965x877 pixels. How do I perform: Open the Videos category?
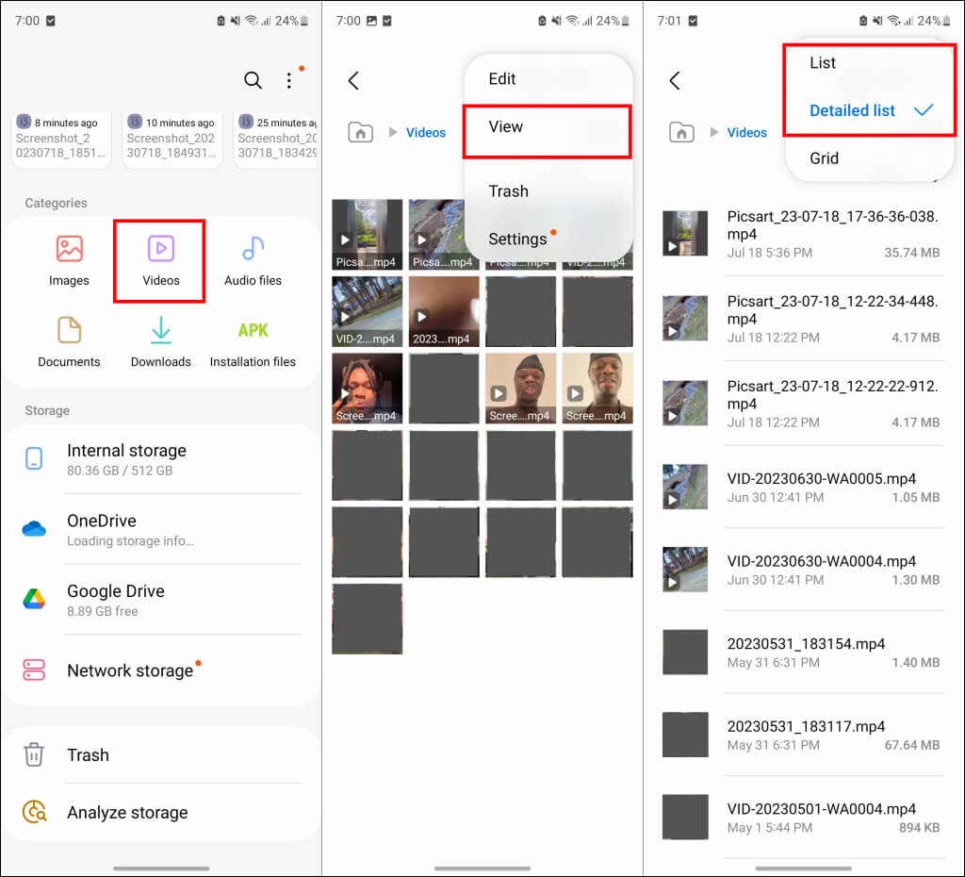click(x=160, y=259)
